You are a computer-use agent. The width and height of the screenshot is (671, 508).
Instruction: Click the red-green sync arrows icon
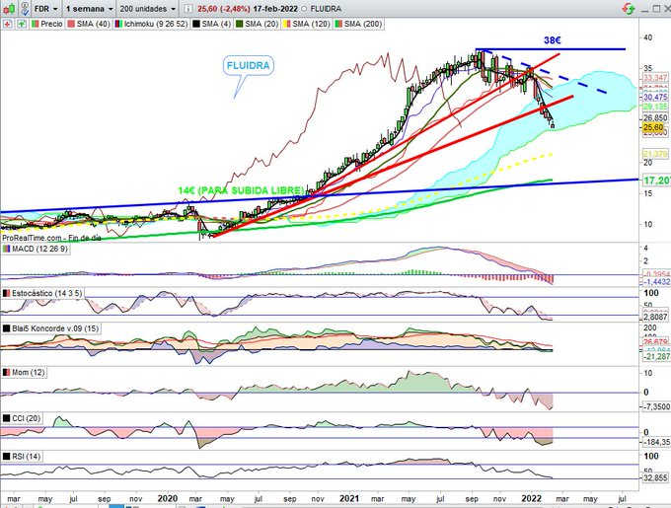point(629,9)
